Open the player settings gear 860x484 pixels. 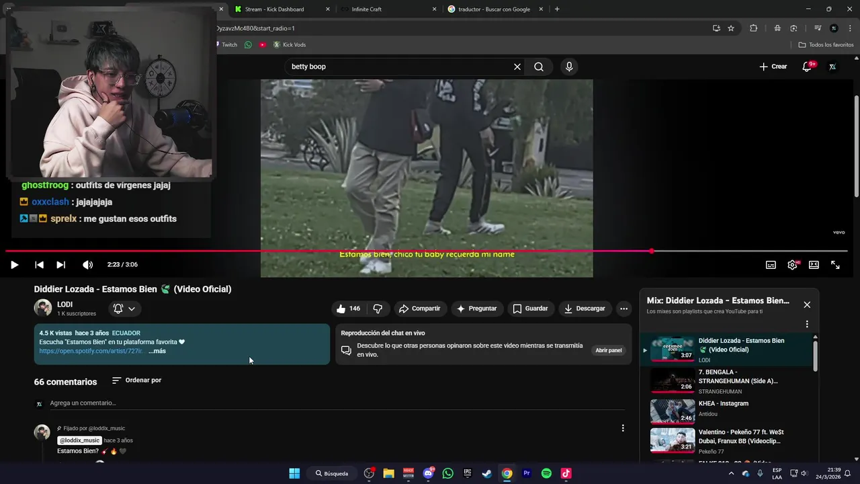click(x=793, y=265)
